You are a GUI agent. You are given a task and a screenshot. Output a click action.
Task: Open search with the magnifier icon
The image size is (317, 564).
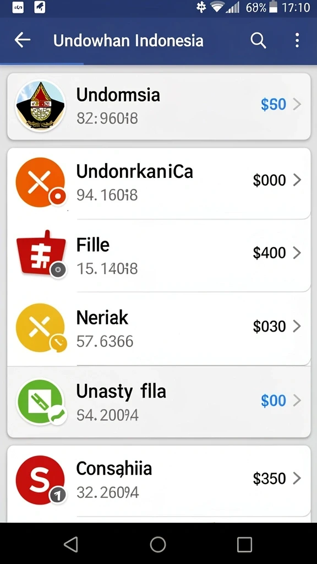(258, 40)
